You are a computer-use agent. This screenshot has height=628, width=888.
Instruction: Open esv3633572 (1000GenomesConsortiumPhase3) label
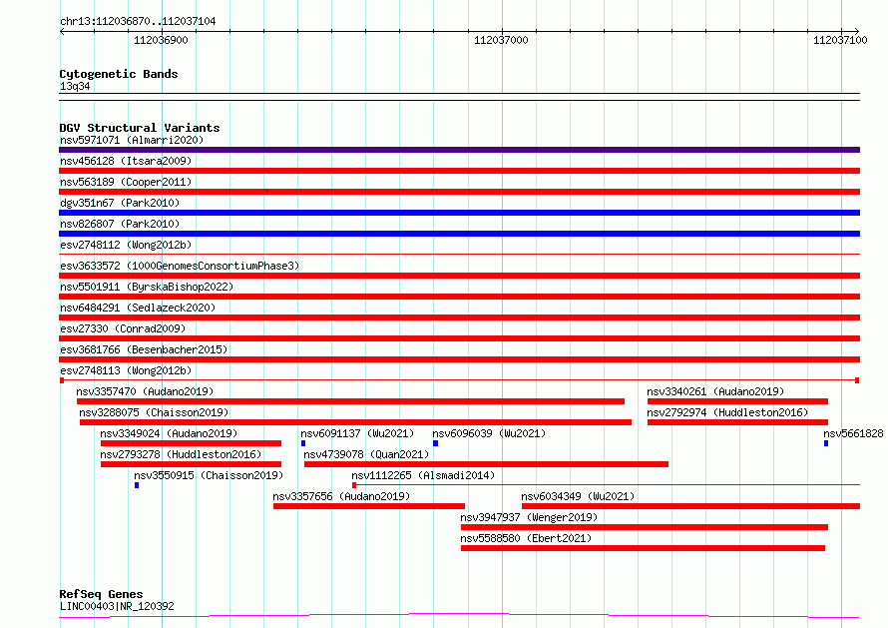click(180, 266)
